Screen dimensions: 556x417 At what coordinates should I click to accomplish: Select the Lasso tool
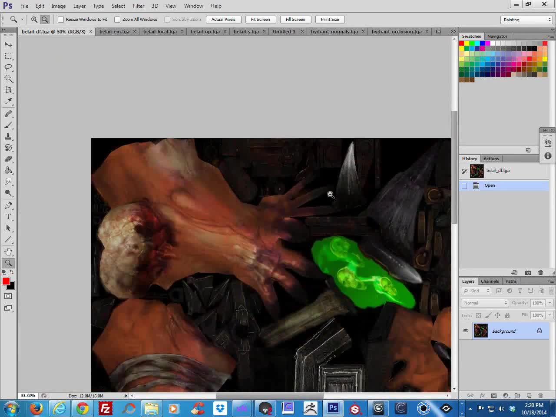(8, 67)
